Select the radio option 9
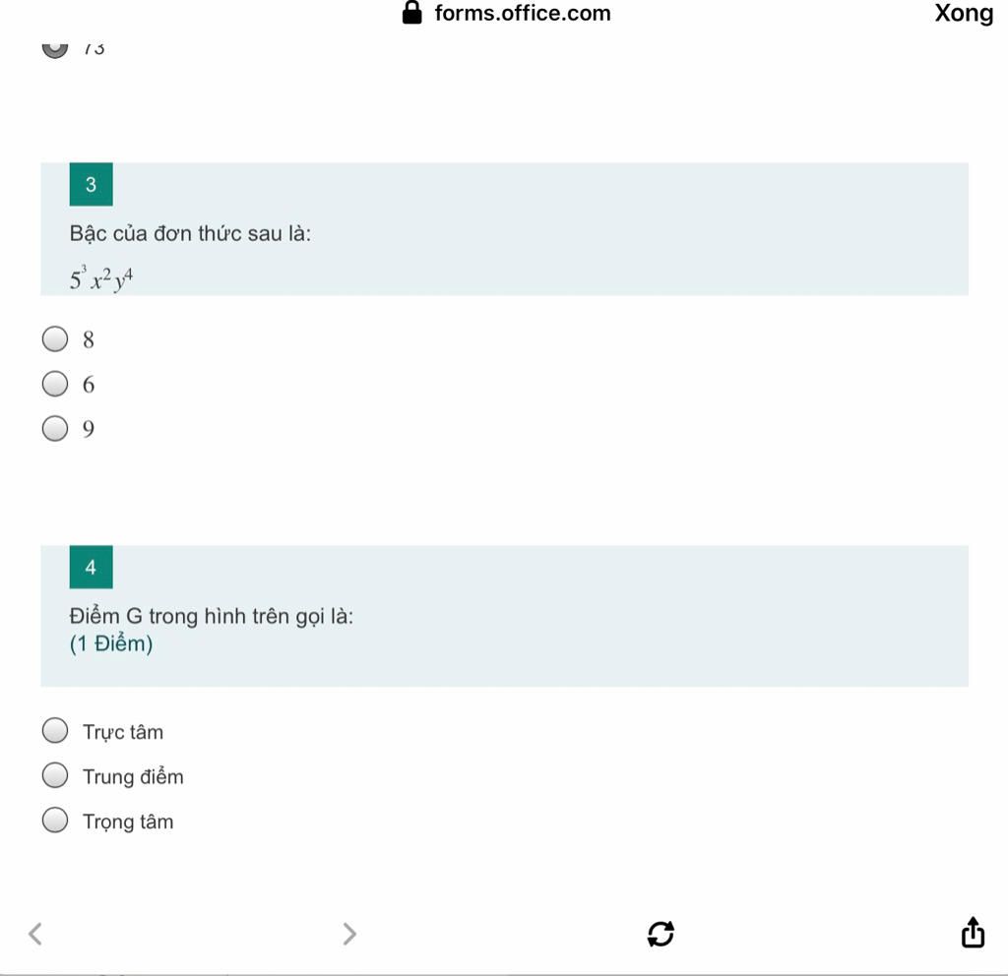Viewport: 1008px width, 976px height. (55, 429)
